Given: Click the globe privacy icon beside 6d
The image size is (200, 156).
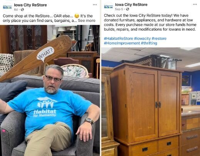Looking at the screenshot, I should (22, 10).
